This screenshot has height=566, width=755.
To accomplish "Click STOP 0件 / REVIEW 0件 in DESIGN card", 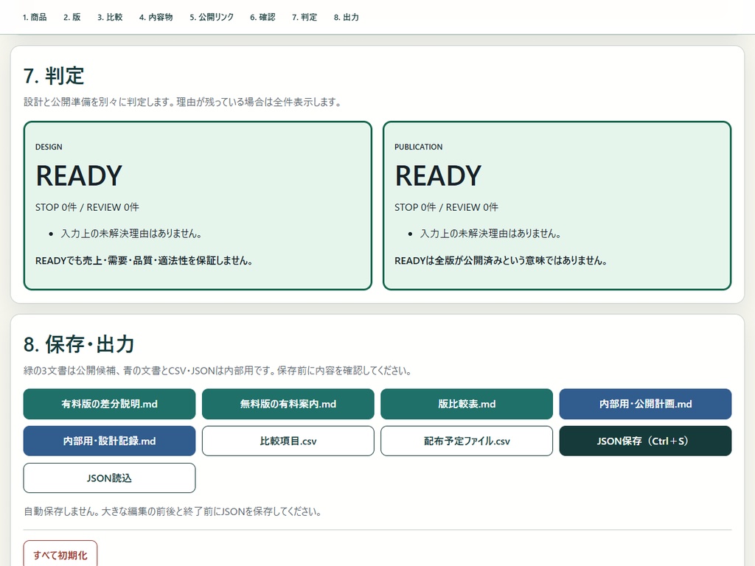I will point(87,207).
